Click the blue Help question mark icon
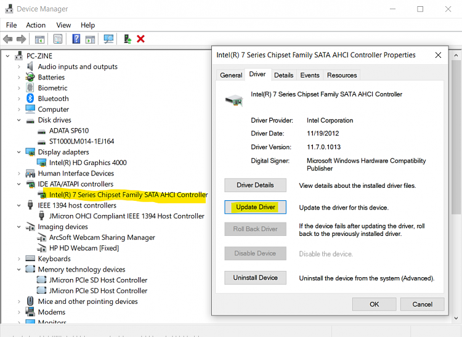 pos(76,39)
